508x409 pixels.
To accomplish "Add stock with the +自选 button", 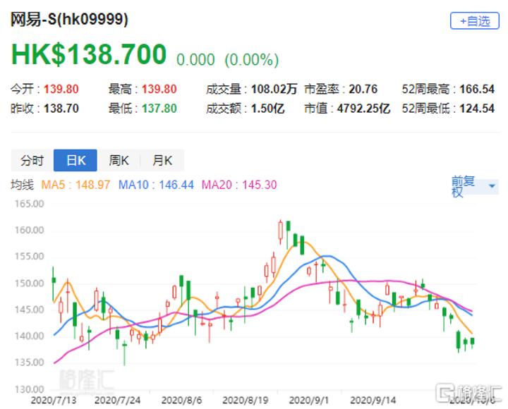I will coord(475,21).
